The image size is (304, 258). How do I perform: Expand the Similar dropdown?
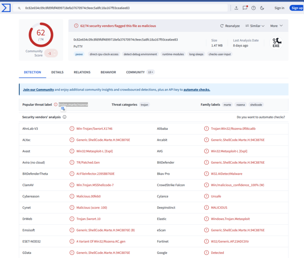tap(255, 26)
